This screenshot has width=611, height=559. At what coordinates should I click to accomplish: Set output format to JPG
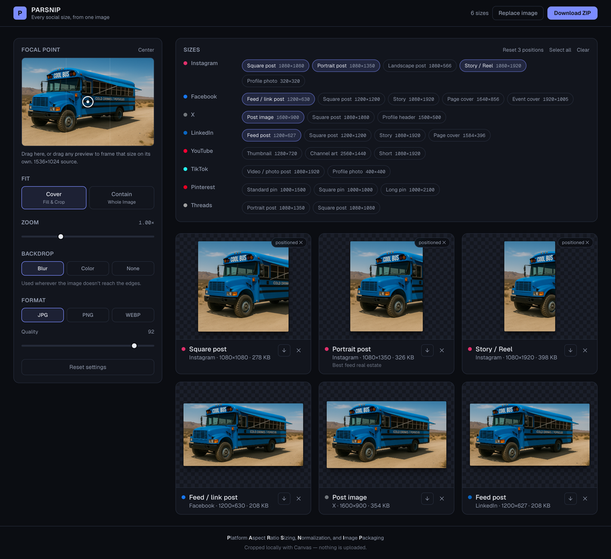42,315
